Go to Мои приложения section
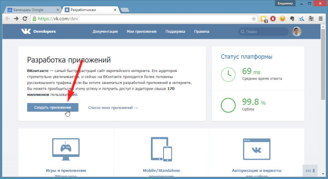The height and width of the screenshot is (179, 328). 141,32
